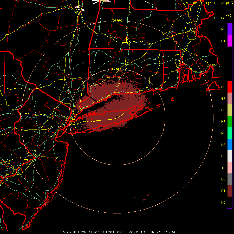Viewport: 234px width, 234px height.
Task: Click the GR legend label
Action: pos(223,99)
